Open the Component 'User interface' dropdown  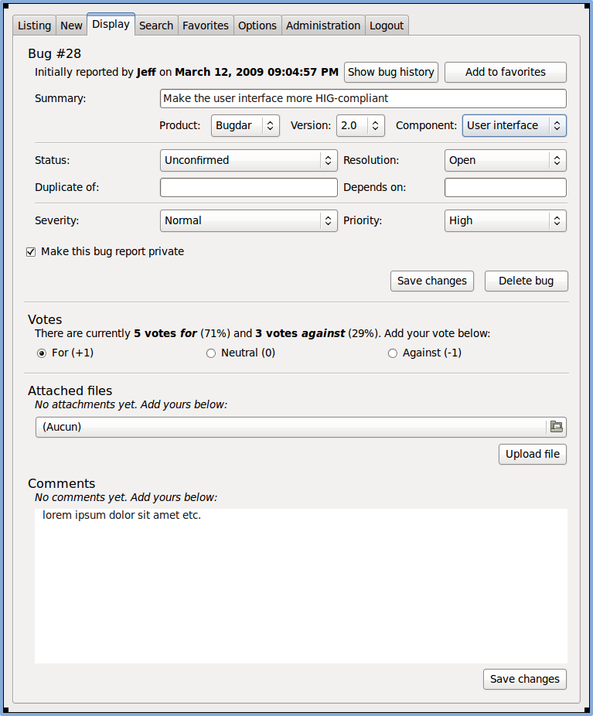click(x=514, y=126)
